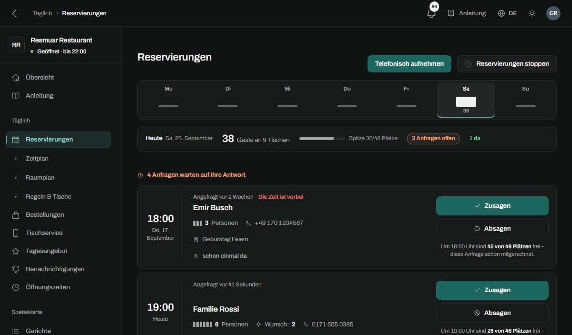The image size is (572, 335).
Task: Click the phone icon beside +49 170 1234567
Action: click(x=248, y=223)
